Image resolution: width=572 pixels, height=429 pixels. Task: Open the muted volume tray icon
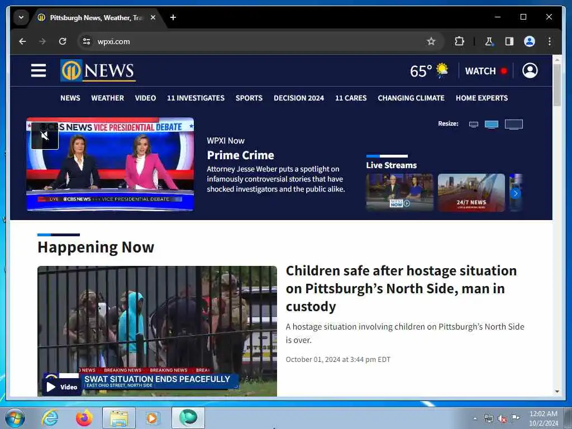502,419
